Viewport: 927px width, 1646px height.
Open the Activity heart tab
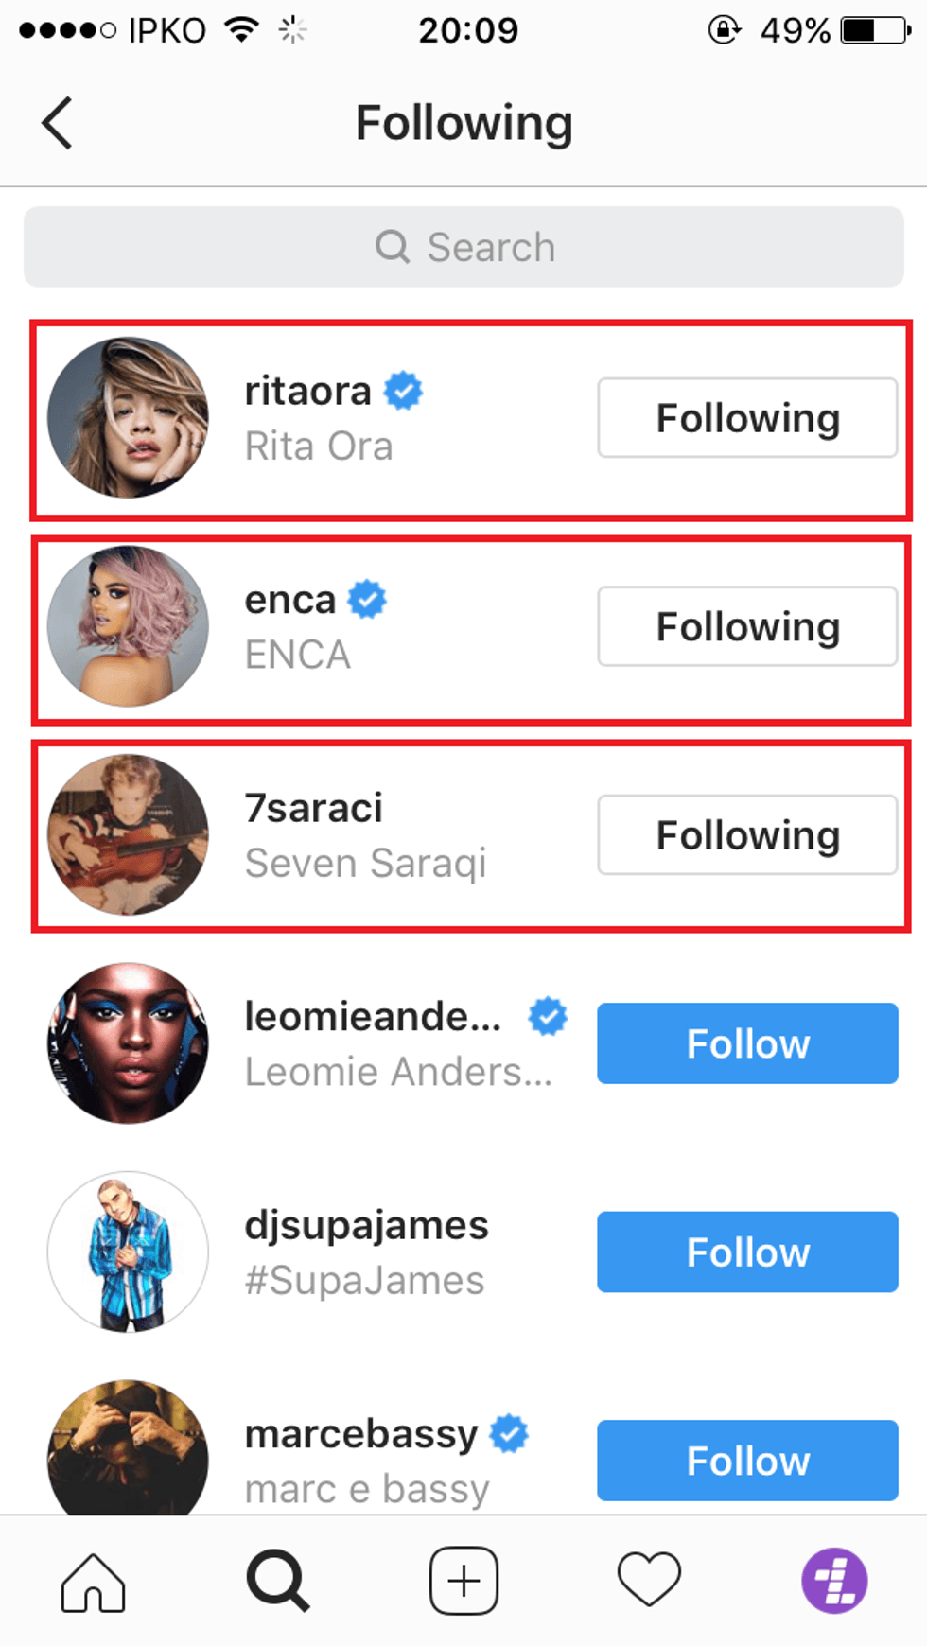tap(649, 1580)
